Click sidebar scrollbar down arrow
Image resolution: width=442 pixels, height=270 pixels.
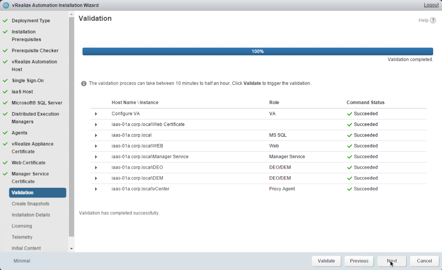click(x=71, y=248)
